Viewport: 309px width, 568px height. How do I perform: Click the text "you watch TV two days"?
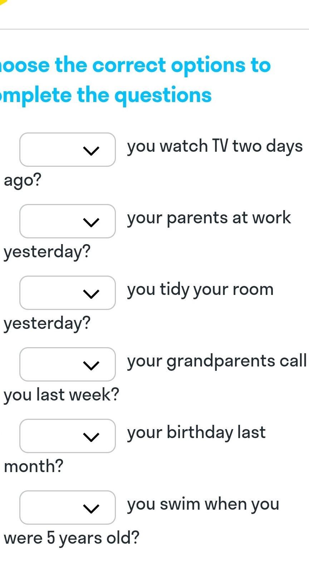point(215,146)
